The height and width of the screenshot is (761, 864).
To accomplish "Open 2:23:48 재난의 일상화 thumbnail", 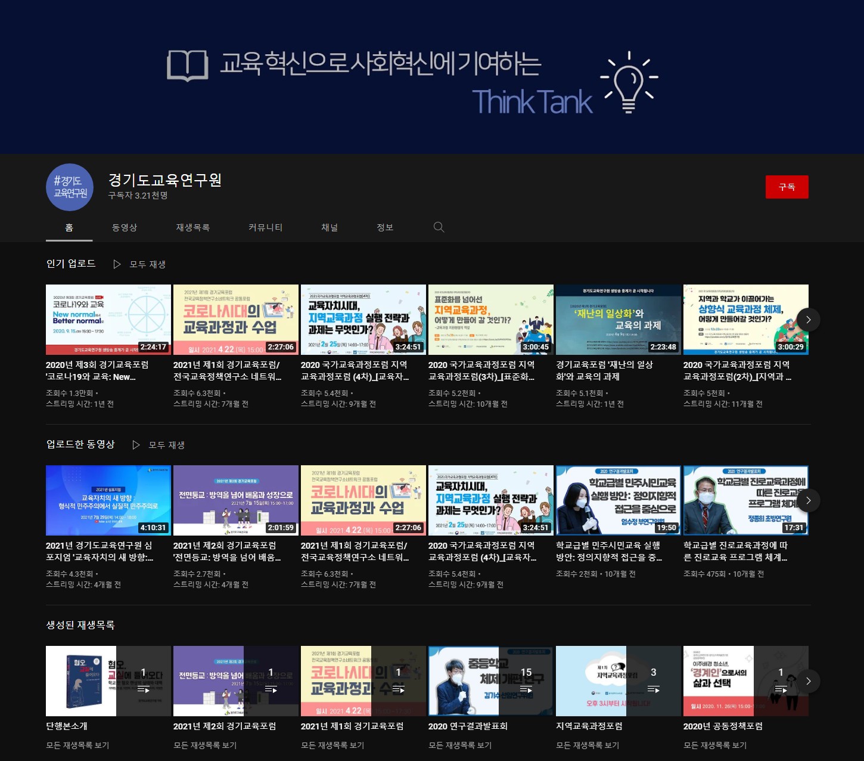I will tap(619, 320).
